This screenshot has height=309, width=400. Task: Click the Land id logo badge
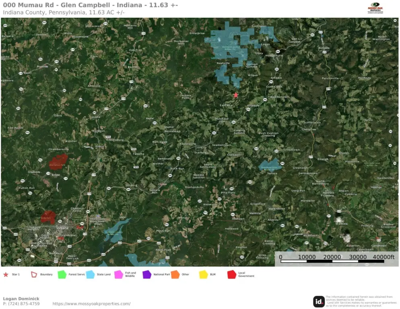[319, 301]
